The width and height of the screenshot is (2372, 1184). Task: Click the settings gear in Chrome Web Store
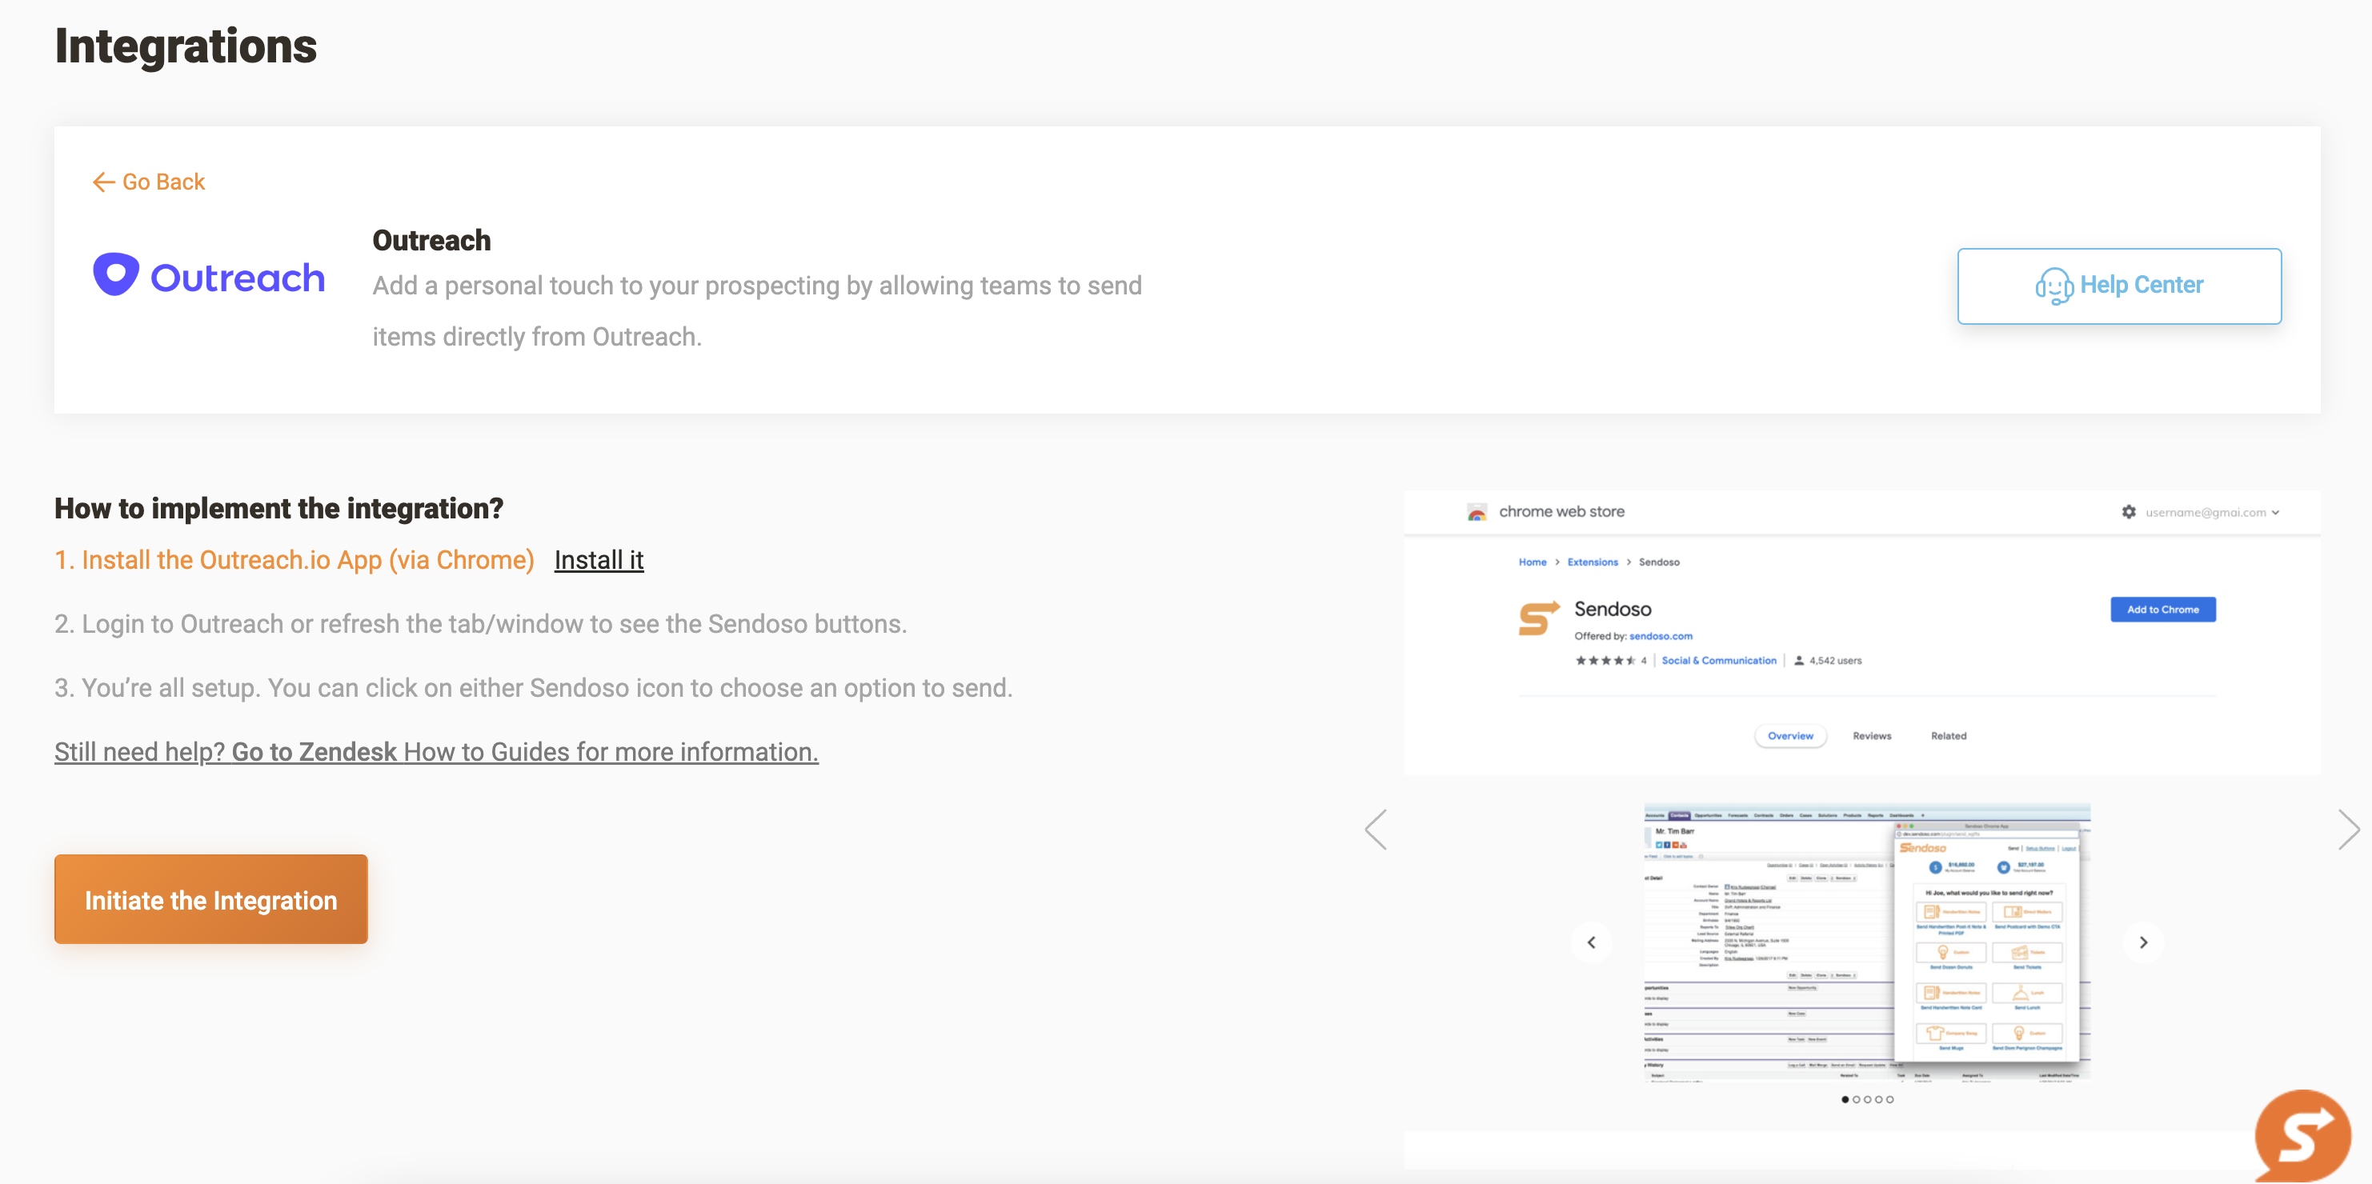point(2128,512)
